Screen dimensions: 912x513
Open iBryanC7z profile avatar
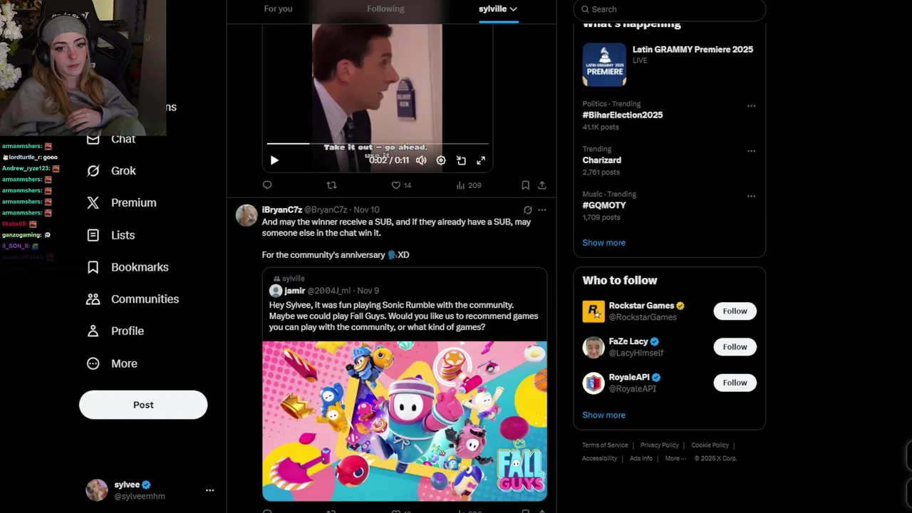point(247,215)
